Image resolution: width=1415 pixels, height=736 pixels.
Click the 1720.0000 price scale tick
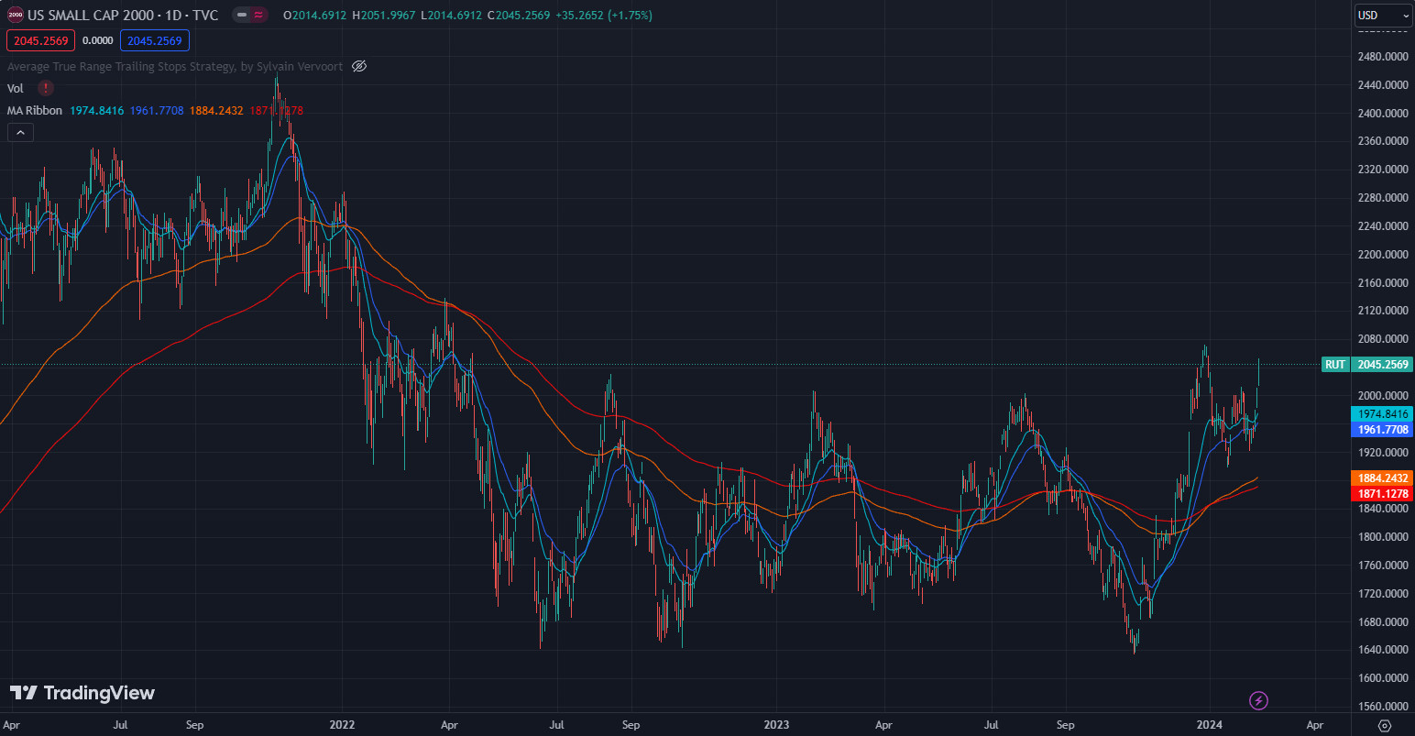[x=1383, y=593]
